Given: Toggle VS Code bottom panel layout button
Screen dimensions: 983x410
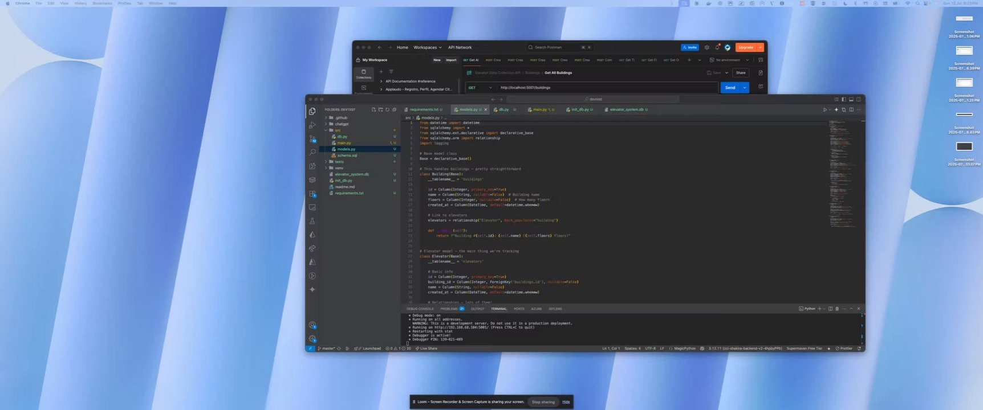Looking at the screenshot, I should point(851,99).
